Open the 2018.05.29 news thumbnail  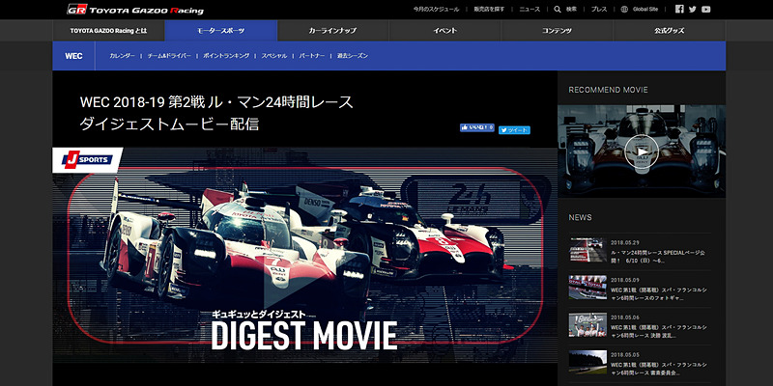587,250
